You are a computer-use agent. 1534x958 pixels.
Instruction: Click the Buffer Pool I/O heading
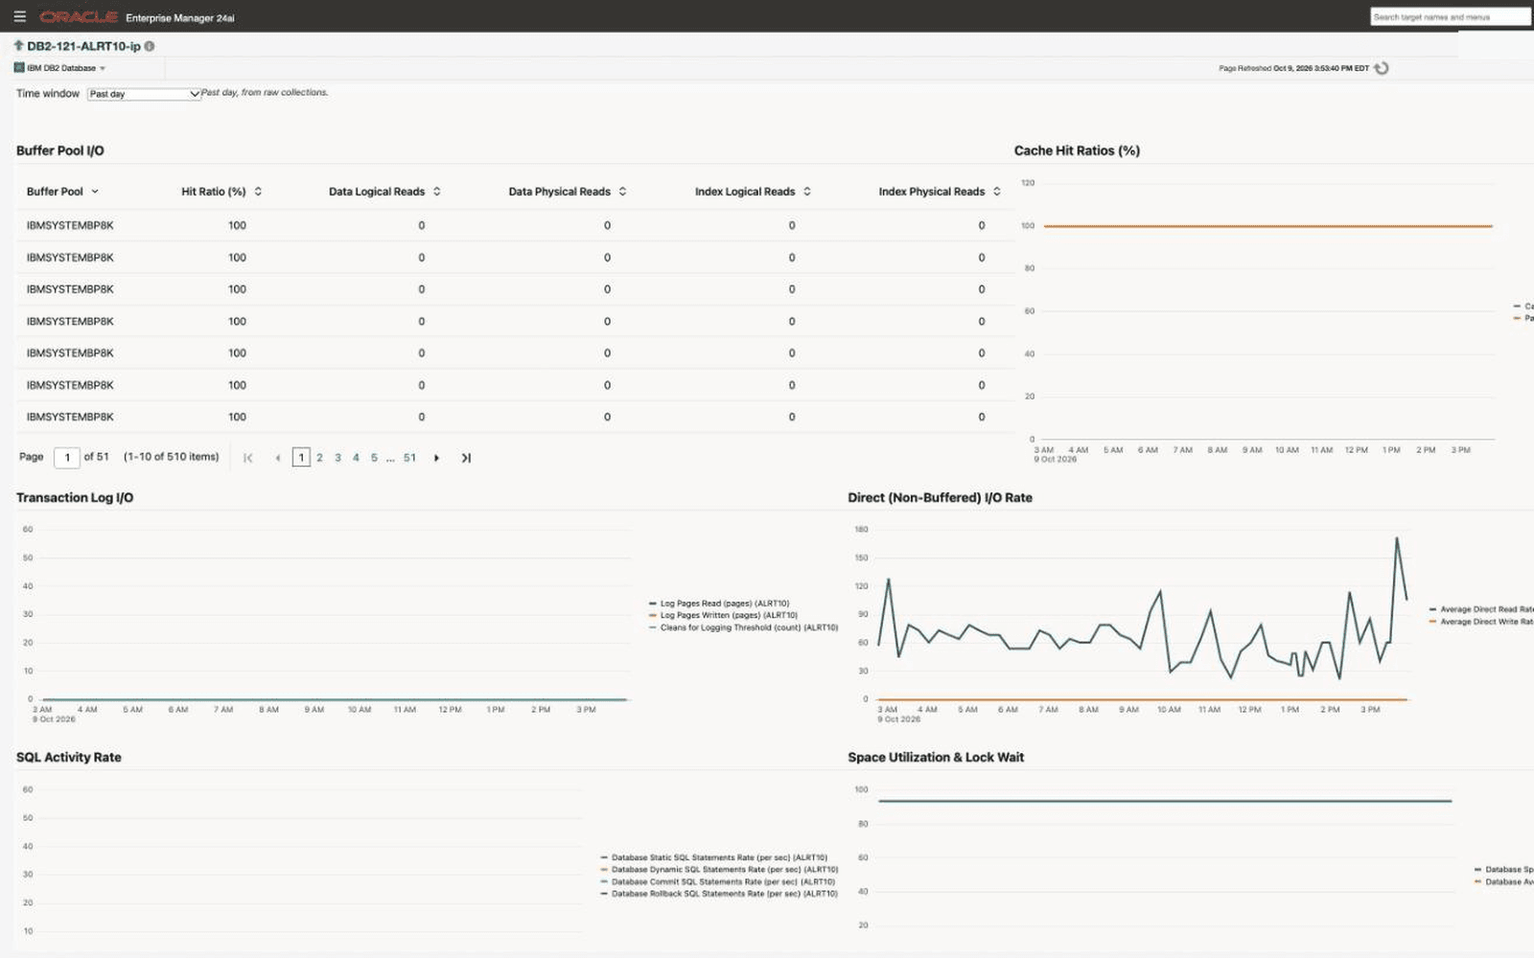[x=60, y=150]
